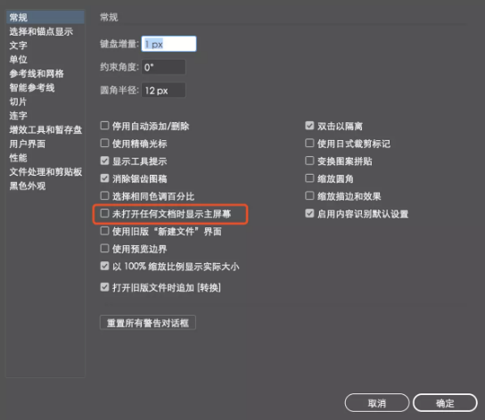
Task: Enable 选择相同色调百分比 checkbox
Action: pyautogui.click(x=104, y=196)
